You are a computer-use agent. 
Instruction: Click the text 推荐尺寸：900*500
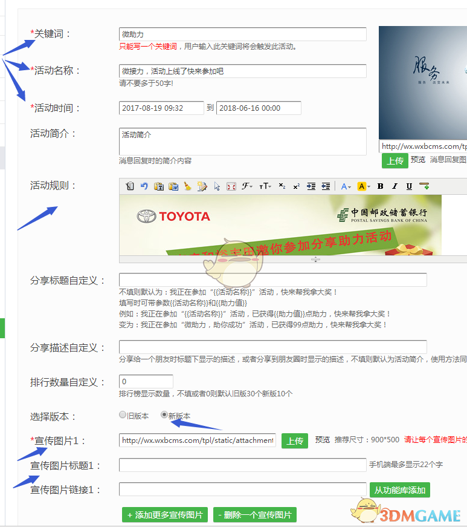[367, 440]
